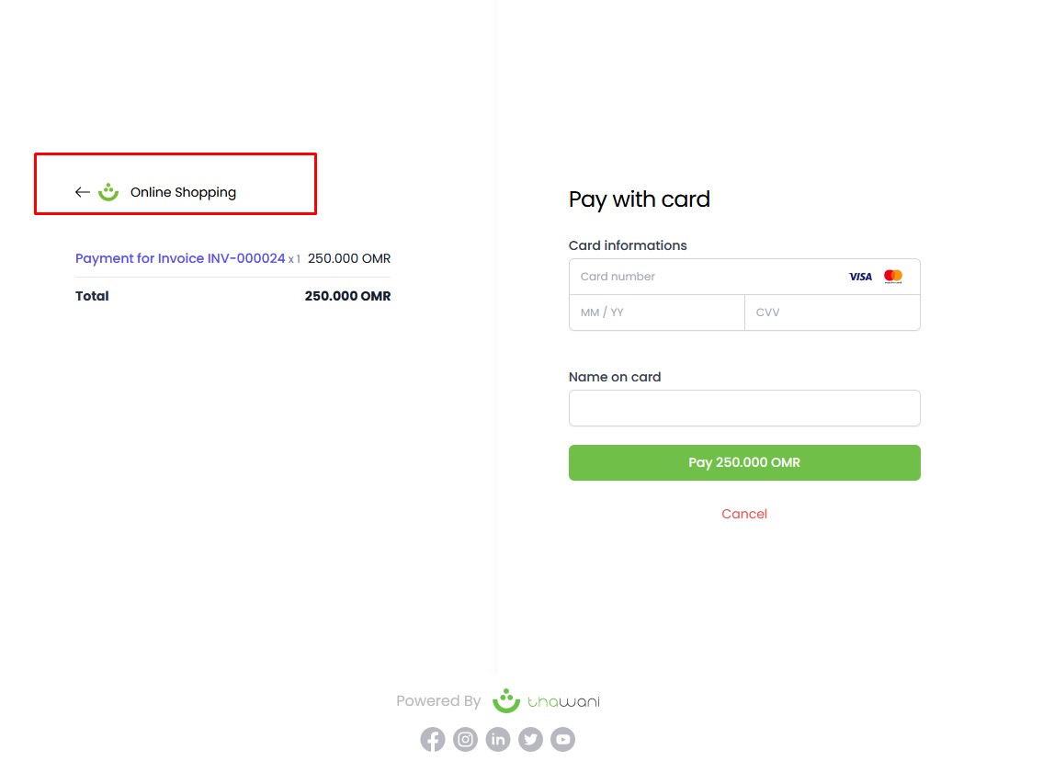
Task: Click the Mastercard icon
Action: pos(892,276)
